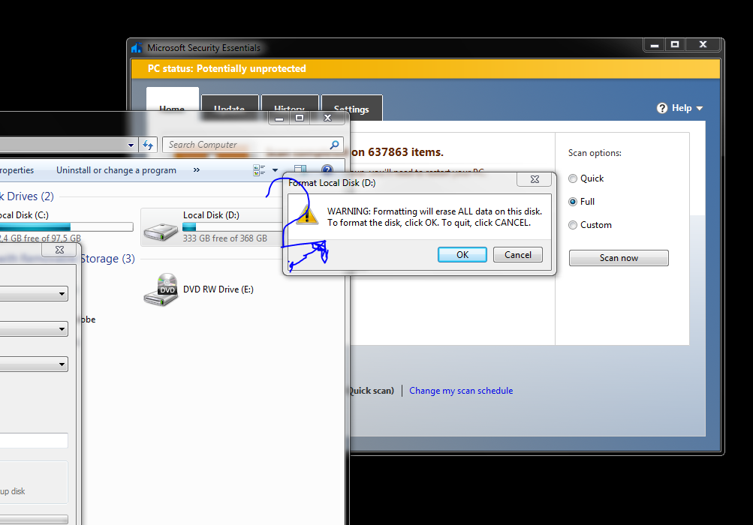Switch to the Update tab
This screenshot has width=753, height=525.
coord(230,103)
